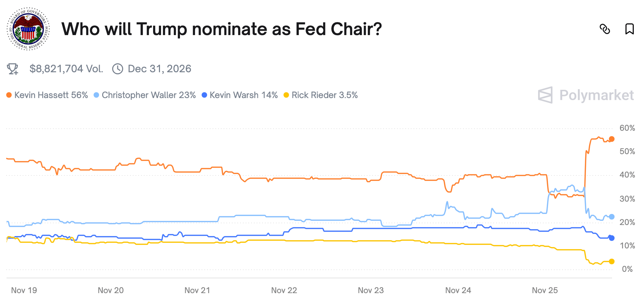Screen dimensions: 642x300
Task: Click the clock icon beside Dec 31, 2026
Action: tap(118, 69)
